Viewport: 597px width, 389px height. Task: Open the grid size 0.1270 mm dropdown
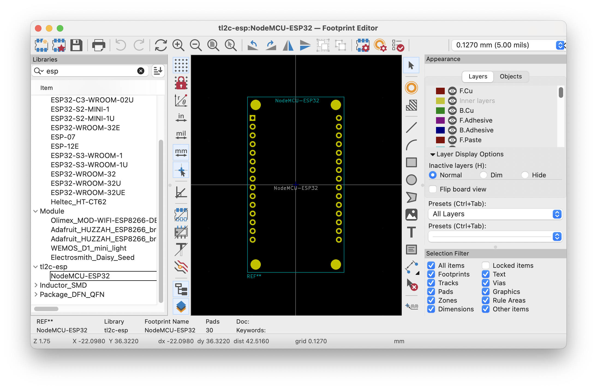click(x=508, y=45)
